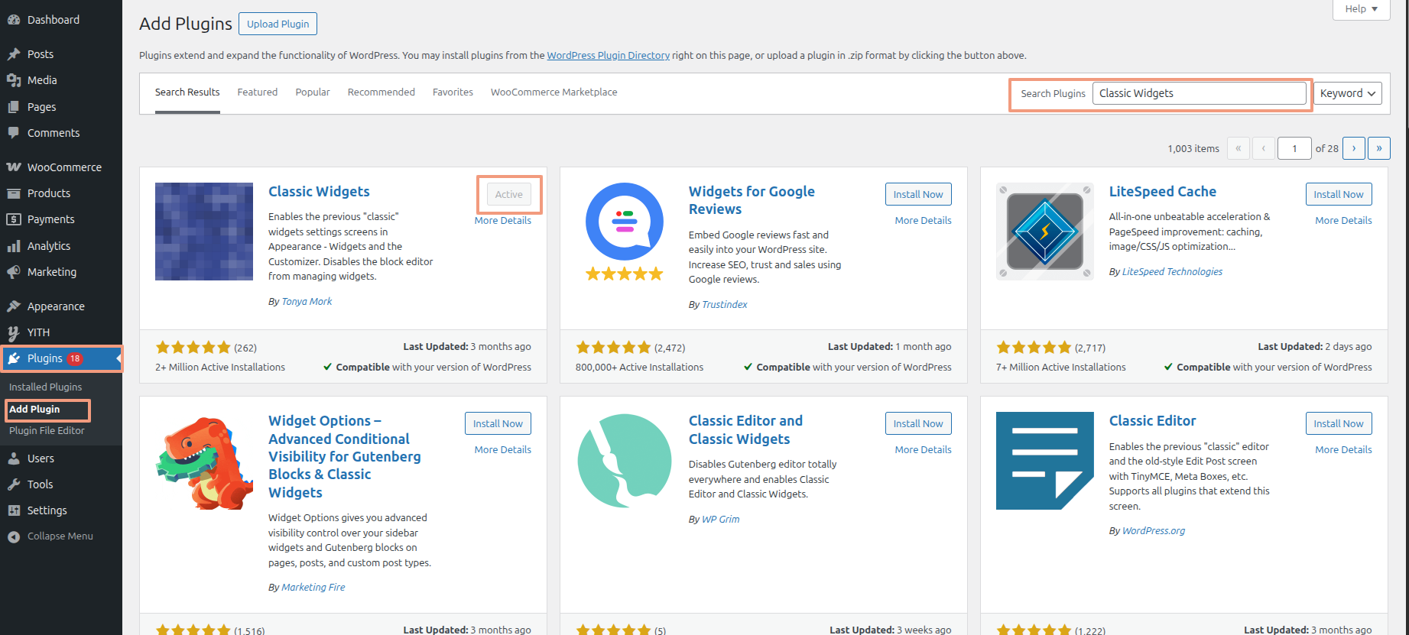Viewport: 1409px width, 635px height.
Task: Click the YITH icon in sidebar
Action: 14,332
